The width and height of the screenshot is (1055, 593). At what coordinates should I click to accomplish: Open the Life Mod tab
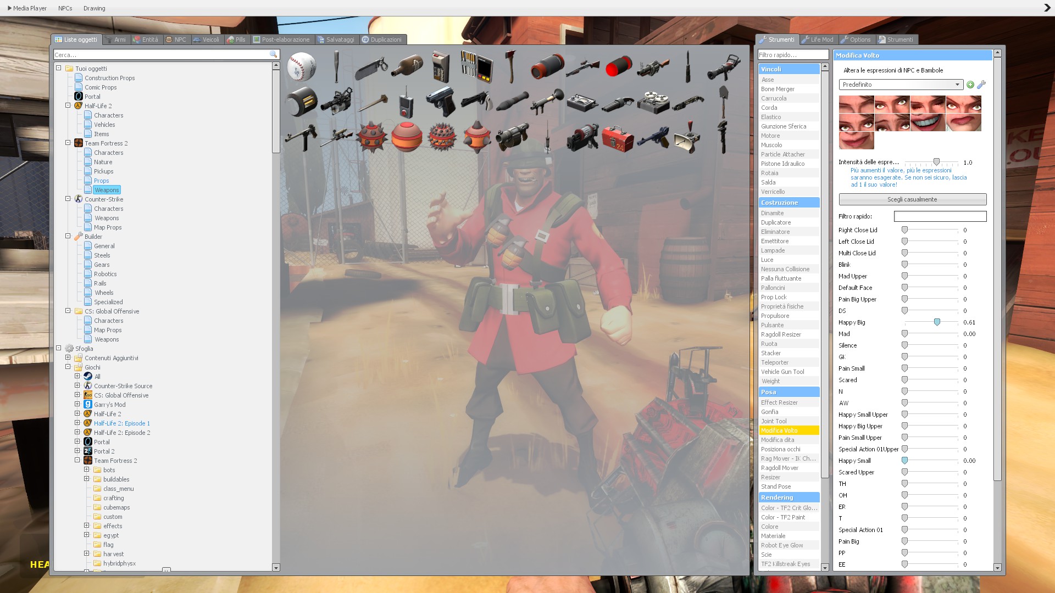click(x=818, y=40)
